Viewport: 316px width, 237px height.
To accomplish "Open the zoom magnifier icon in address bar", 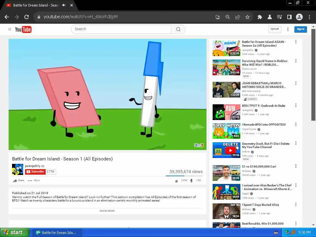I will tap(227, 17).
